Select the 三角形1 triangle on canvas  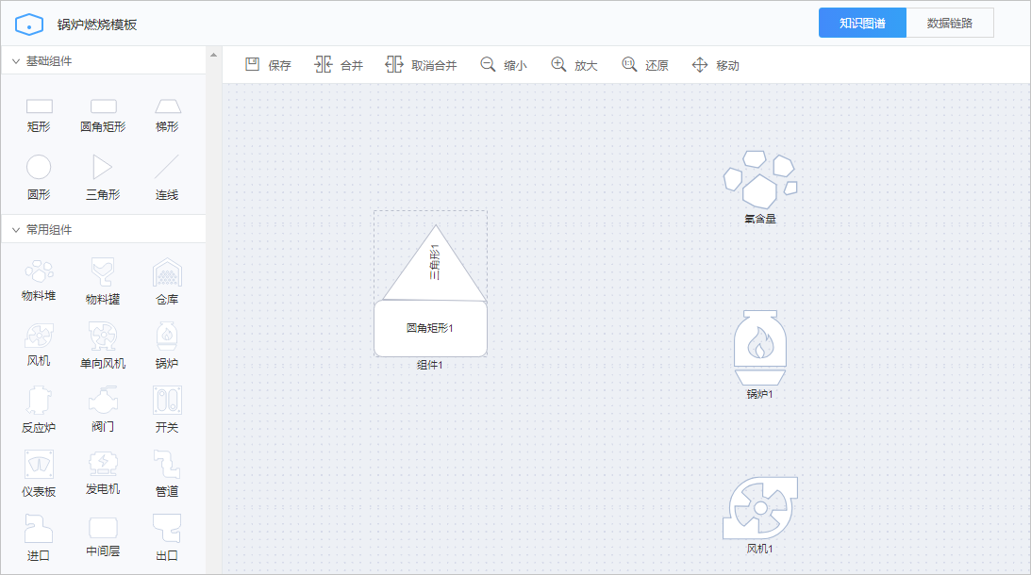pos(435,264)
